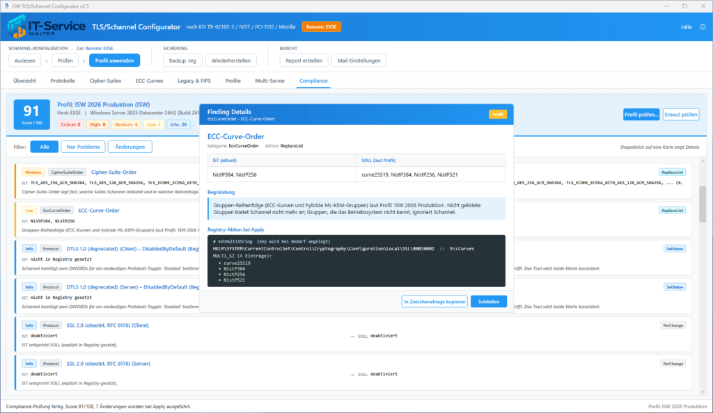Click scrollbar up arrow in findings list

point(703,161)
